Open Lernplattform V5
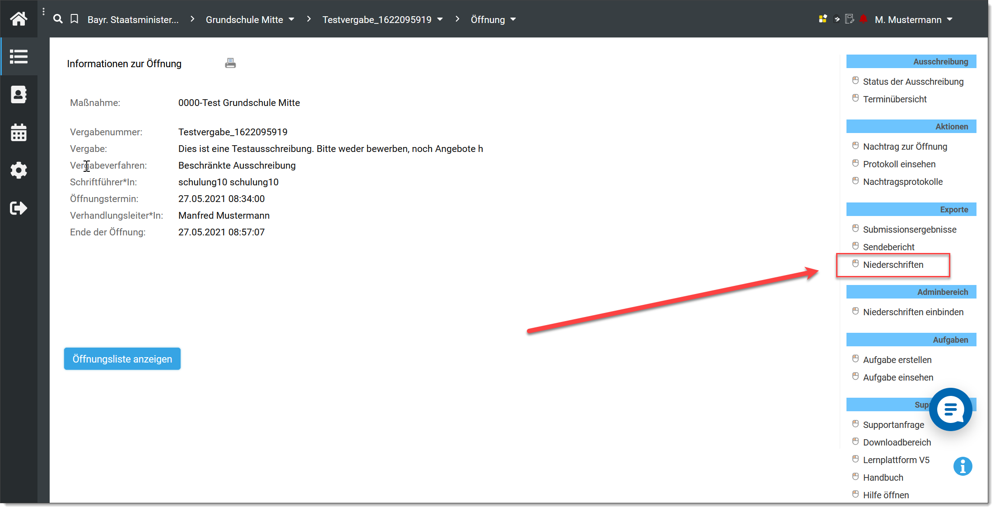Screen dimensions: 995x510 tap(896, 460)
